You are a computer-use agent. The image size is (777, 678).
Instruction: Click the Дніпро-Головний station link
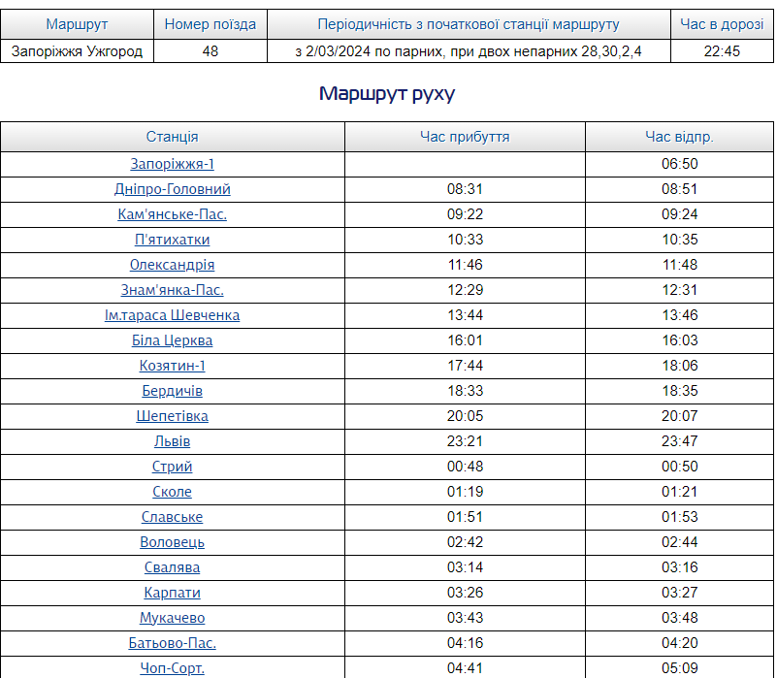tap(172, 189)
